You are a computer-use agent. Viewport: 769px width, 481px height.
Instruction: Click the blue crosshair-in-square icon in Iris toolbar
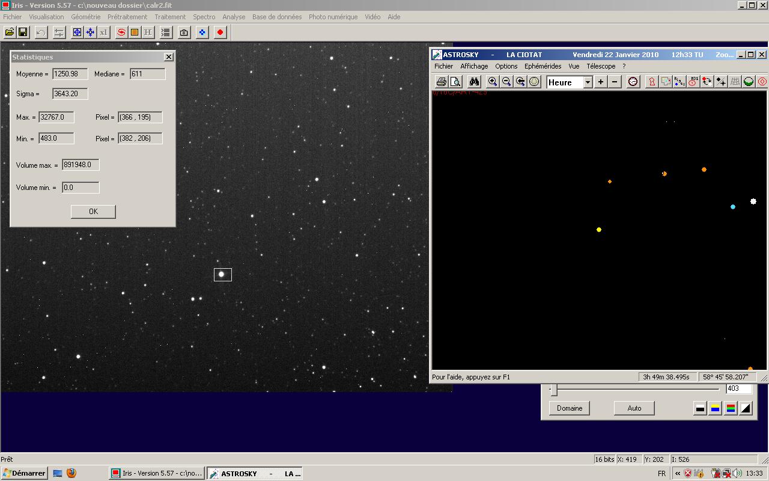pyautogui.click(x=77, y=32)
